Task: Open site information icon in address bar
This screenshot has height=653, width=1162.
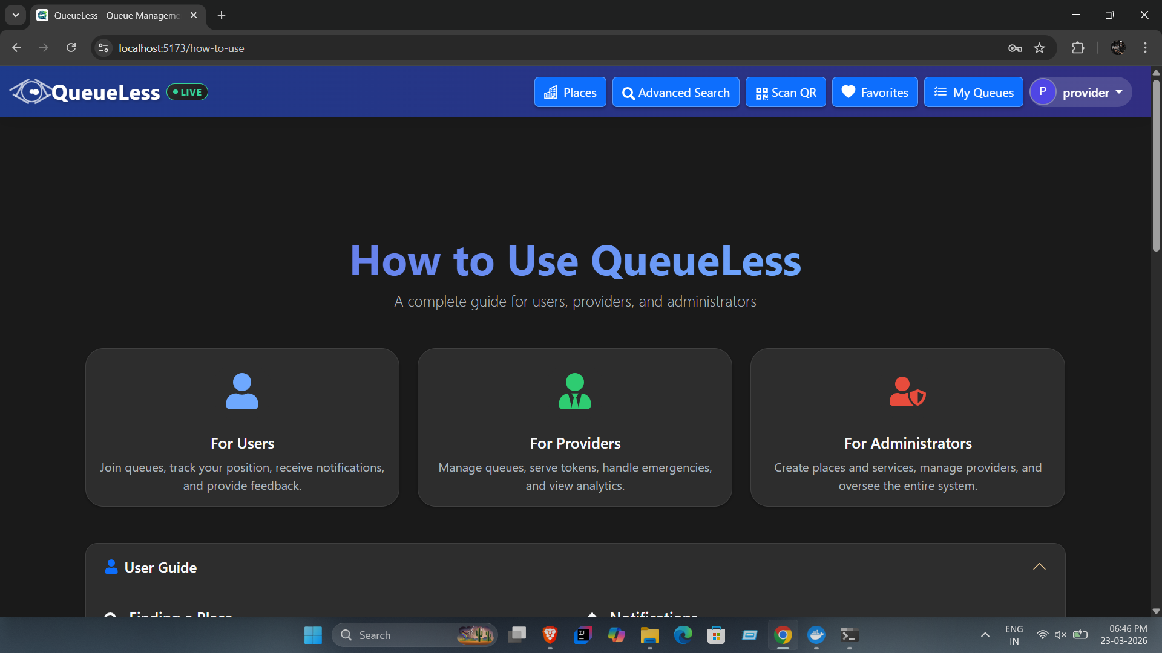Action: tap(103, 48)
